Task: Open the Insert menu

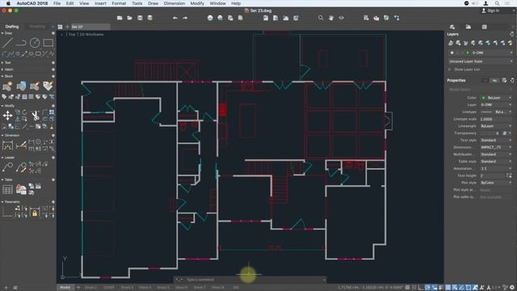Action: (100, 3)
